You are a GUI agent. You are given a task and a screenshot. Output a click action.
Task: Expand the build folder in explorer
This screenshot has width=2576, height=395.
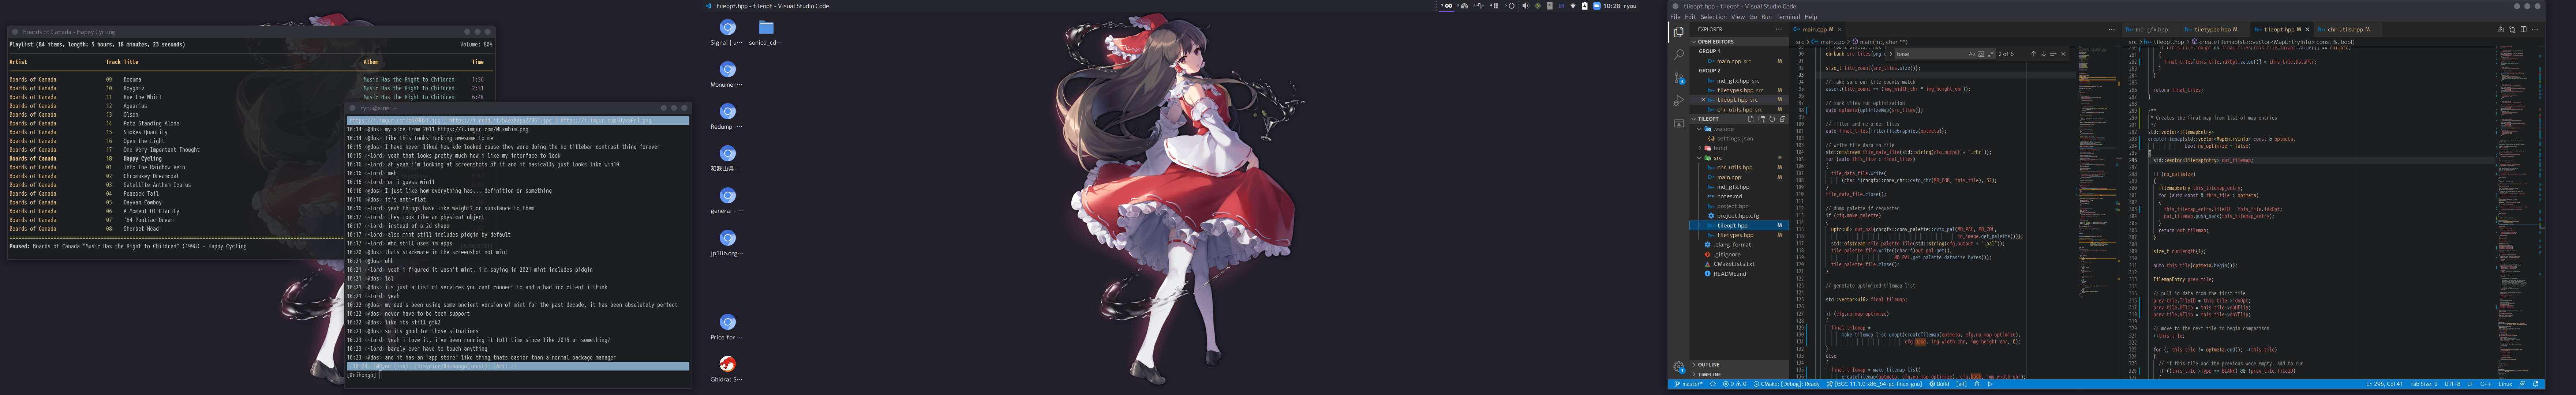click(1720, 148)
